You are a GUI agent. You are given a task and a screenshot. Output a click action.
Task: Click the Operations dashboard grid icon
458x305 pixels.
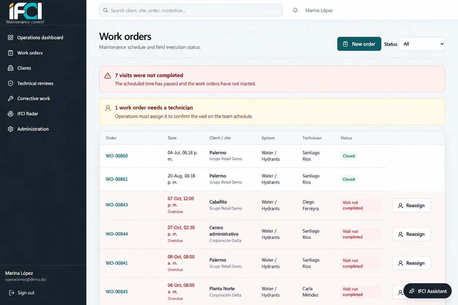pos(10,37)
